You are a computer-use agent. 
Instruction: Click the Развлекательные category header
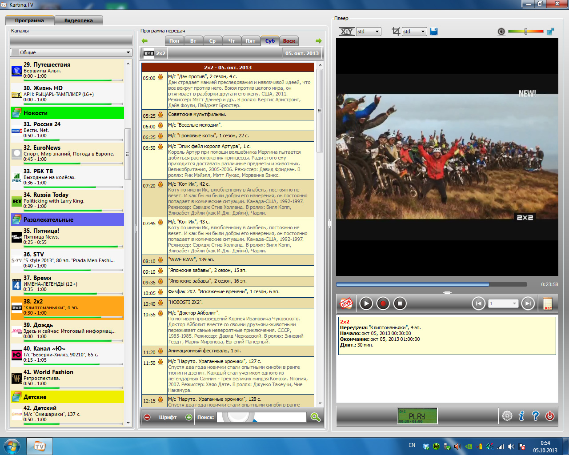coord(67,220)
